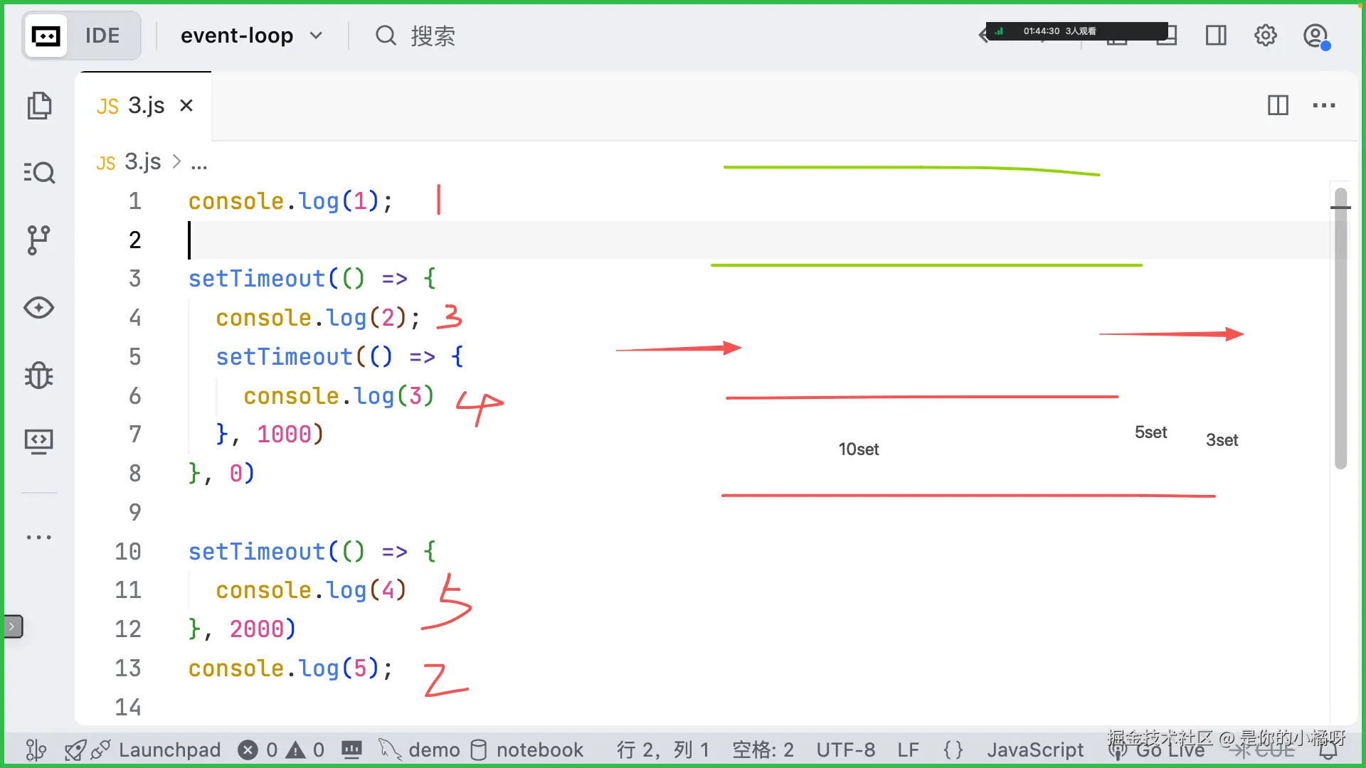
Task: Change end-of-line sequence LF
Action: pyautogui.click(x=908, y=750)
